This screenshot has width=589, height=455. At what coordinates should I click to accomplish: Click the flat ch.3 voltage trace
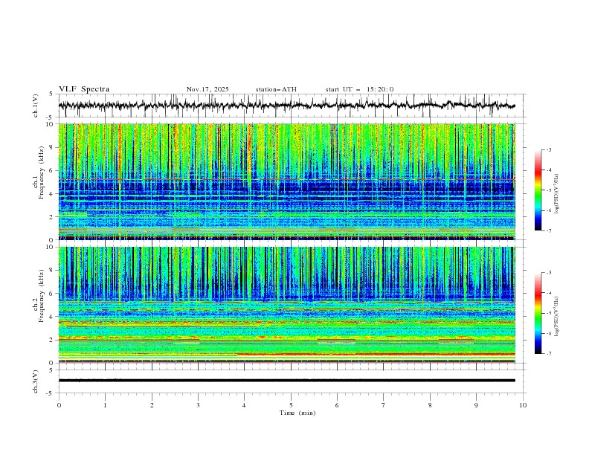[x=286, y=381]
